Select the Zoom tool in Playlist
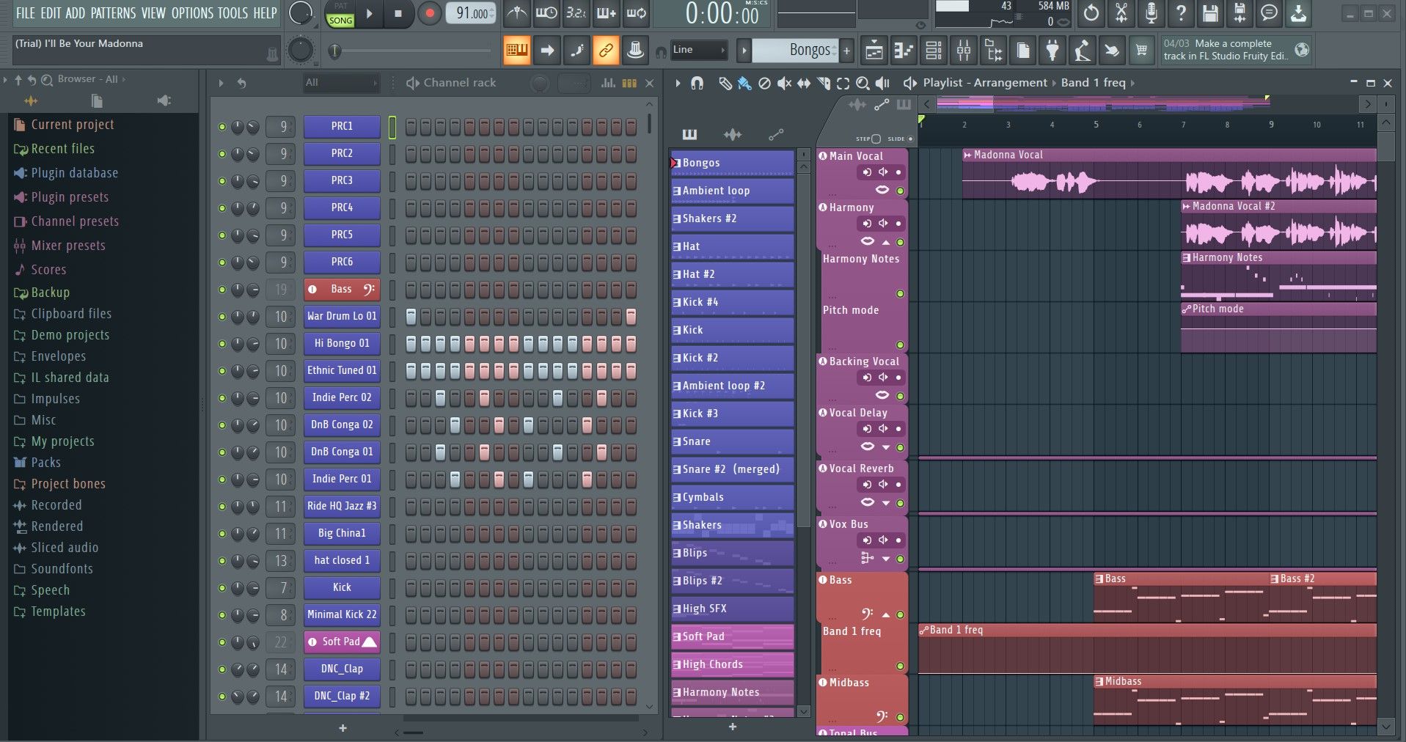Viewport: 1406px width, 742px height. (863, 84)
